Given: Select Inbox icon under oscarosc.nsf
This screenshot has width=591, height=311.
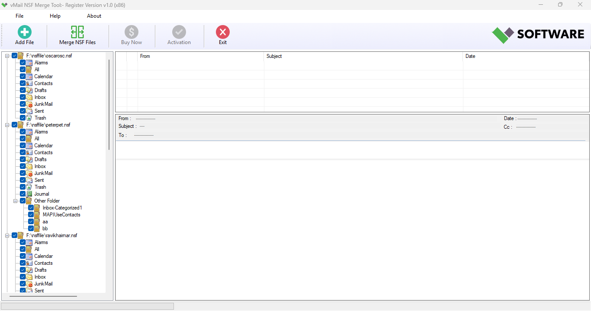Looking at the screenshot, I should [29, 97].
